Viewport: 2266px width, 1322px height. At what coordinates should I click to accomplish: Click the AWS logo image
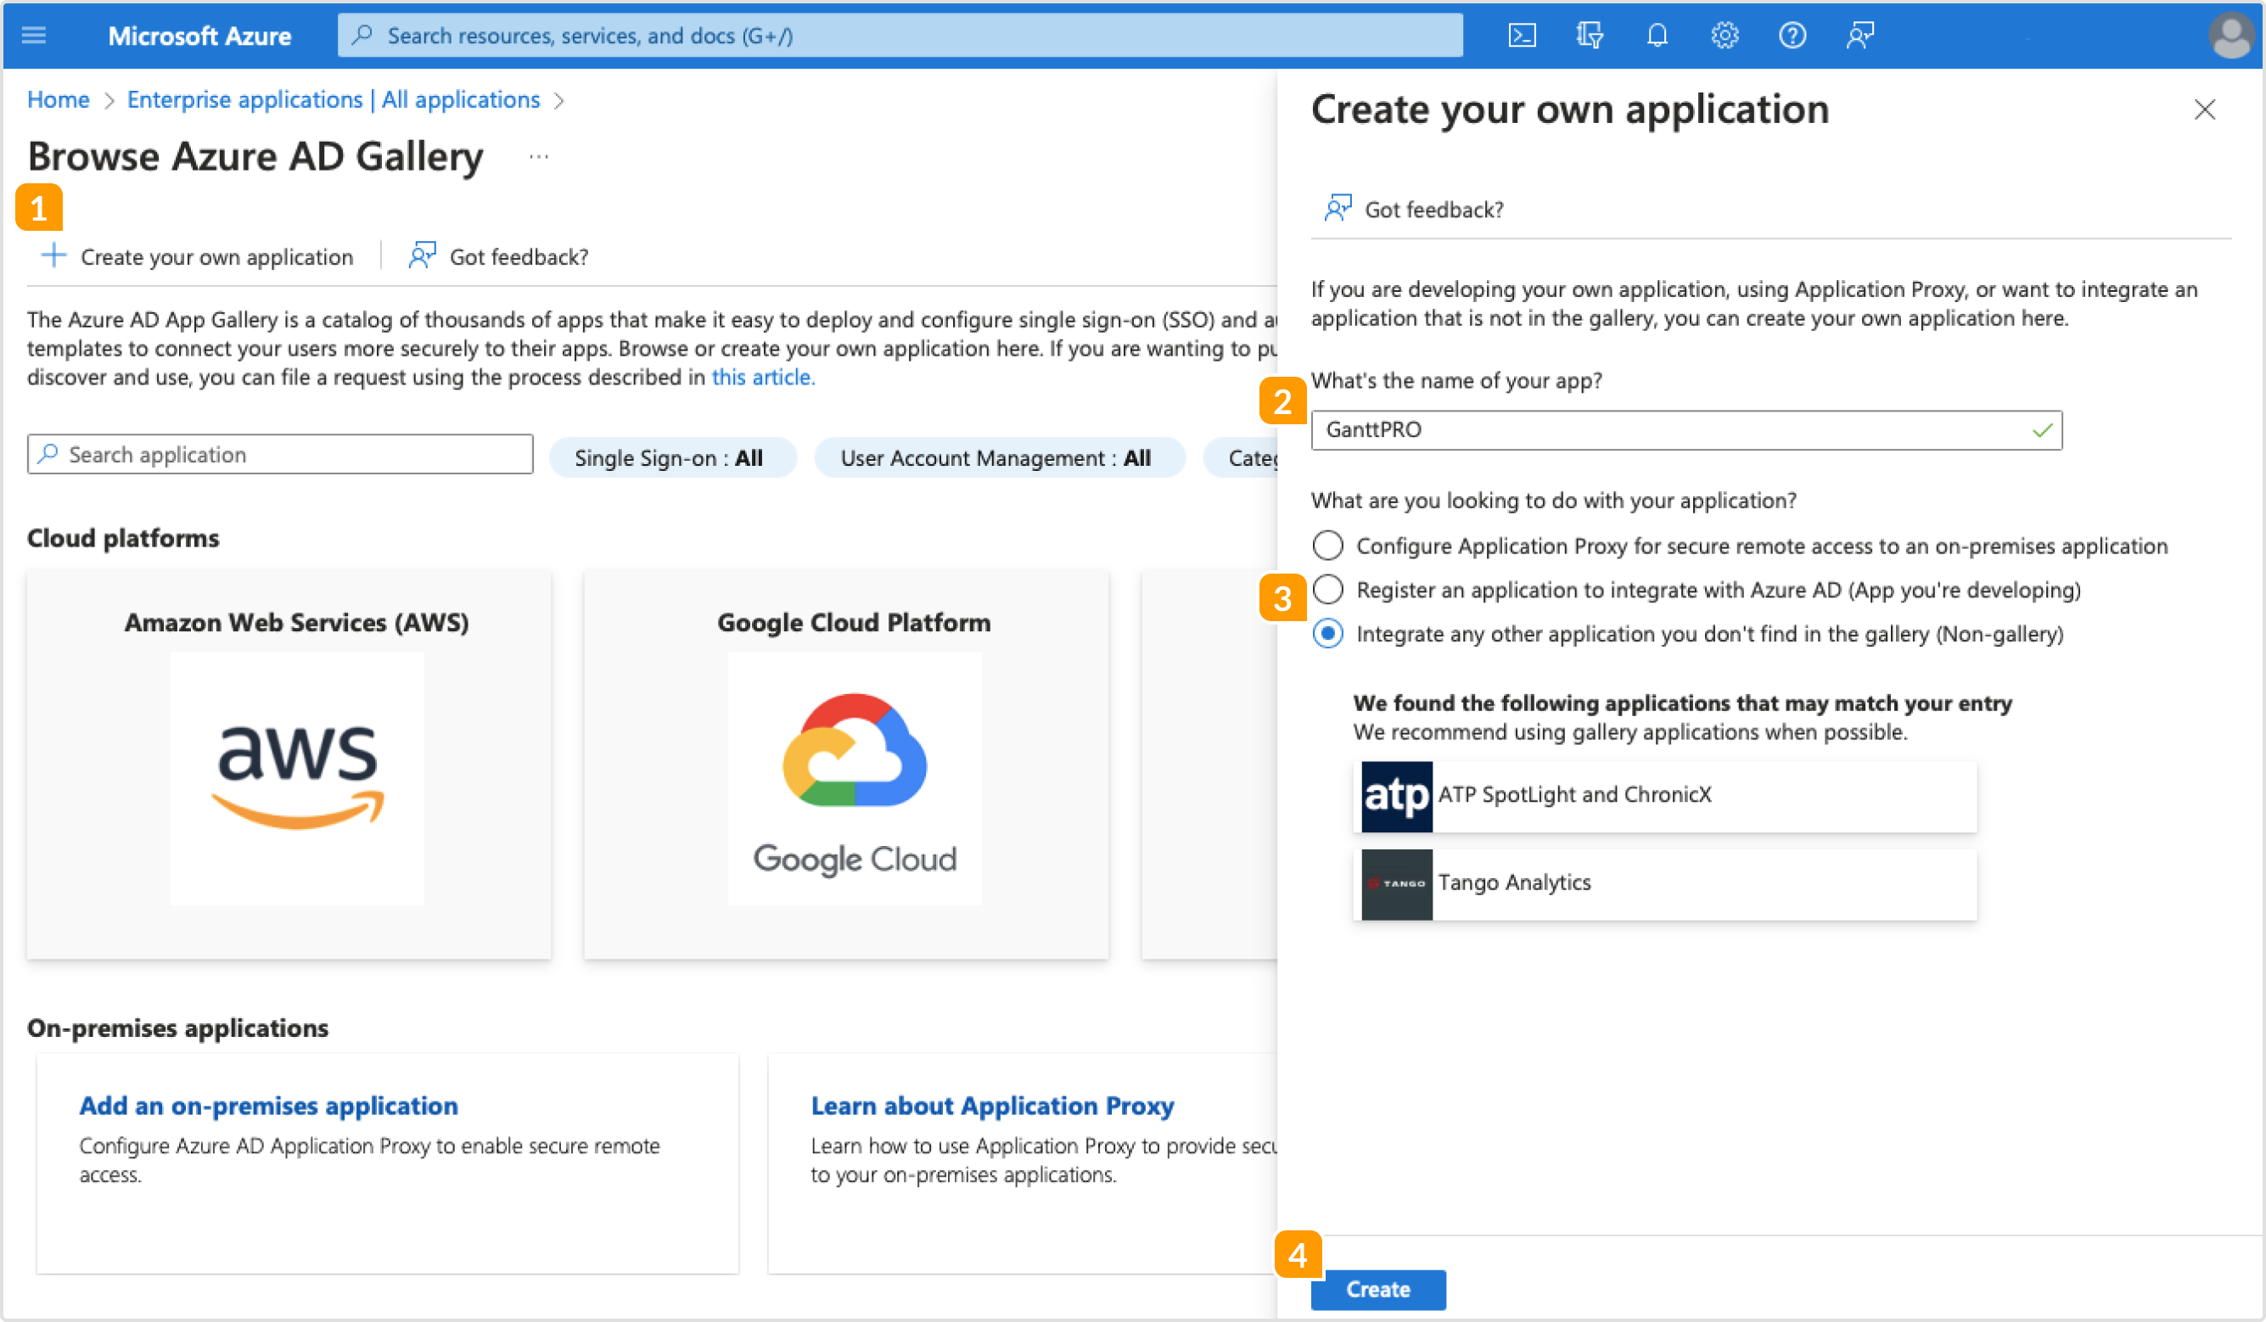[297, 777]
